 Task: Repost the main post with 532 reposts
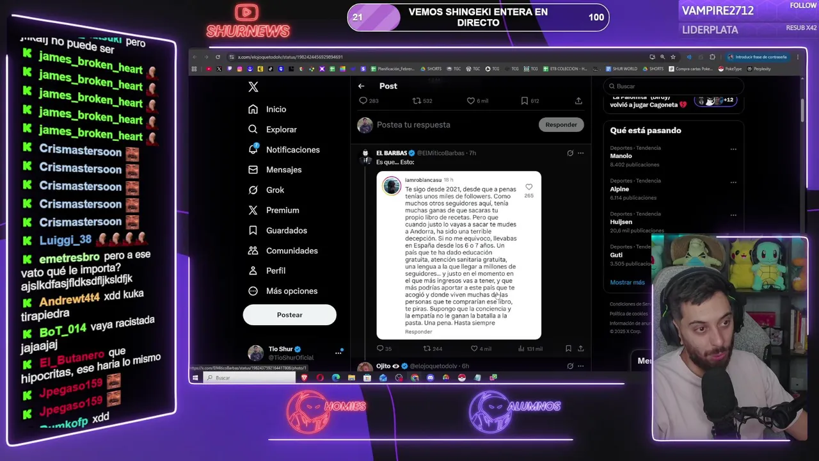click(422, 101)
